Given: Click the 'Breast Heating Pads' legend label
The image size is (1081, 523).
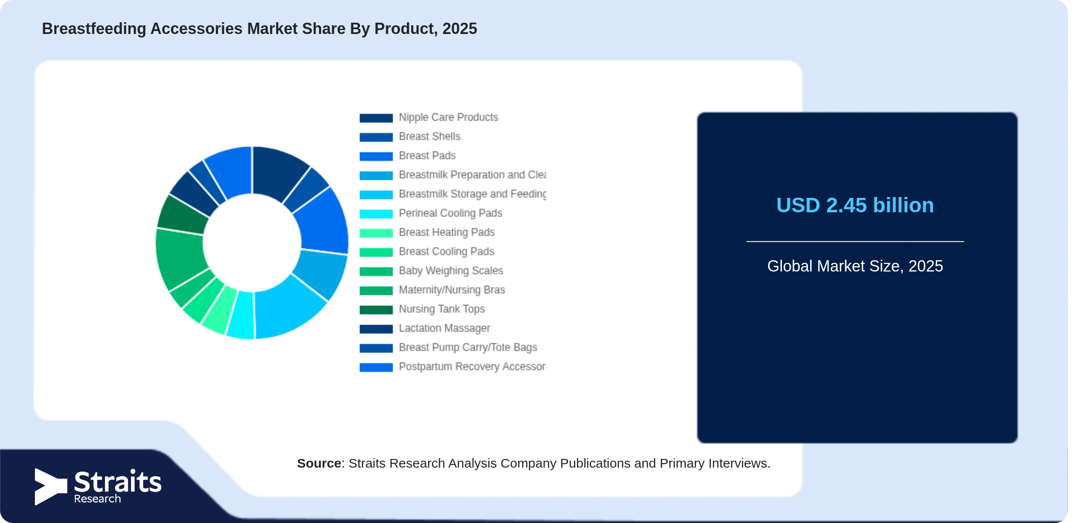Looking at the screenshot, I should pos(446,232).
